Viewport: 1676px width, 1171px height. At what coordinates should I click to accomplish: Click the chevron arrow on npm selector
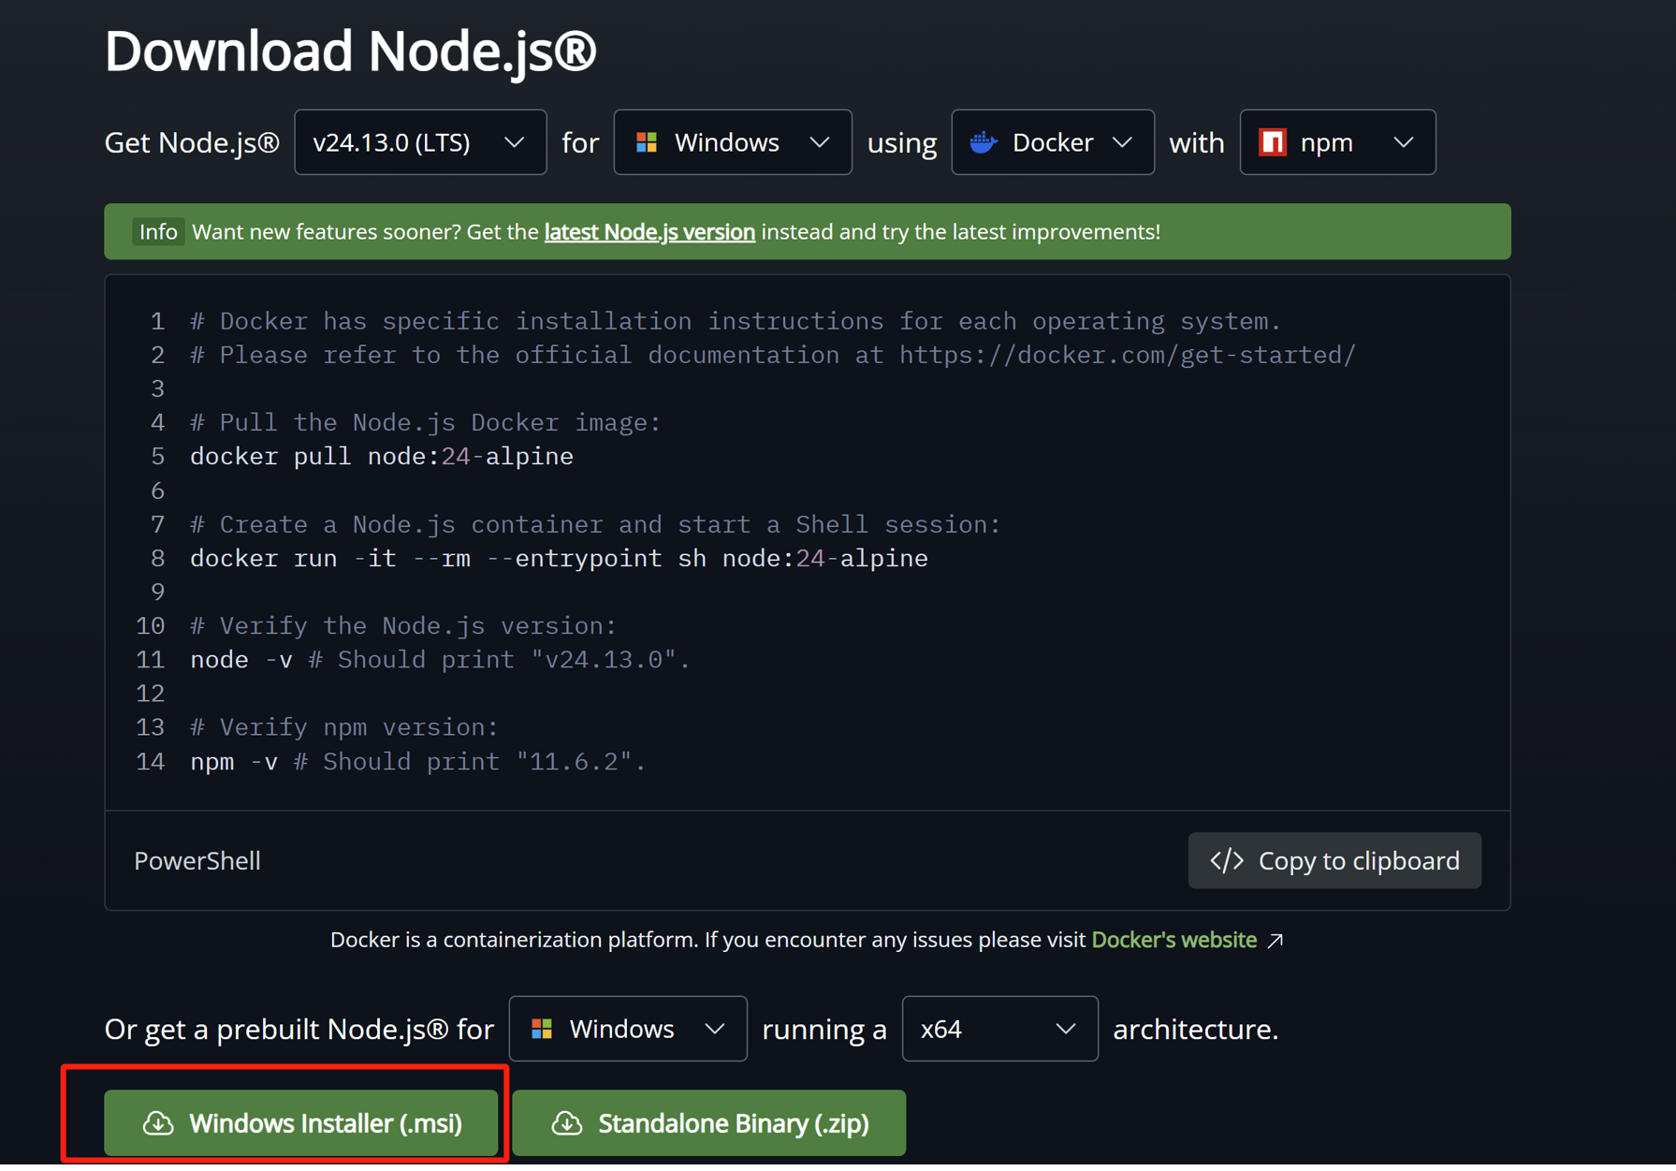(1403, 142)
